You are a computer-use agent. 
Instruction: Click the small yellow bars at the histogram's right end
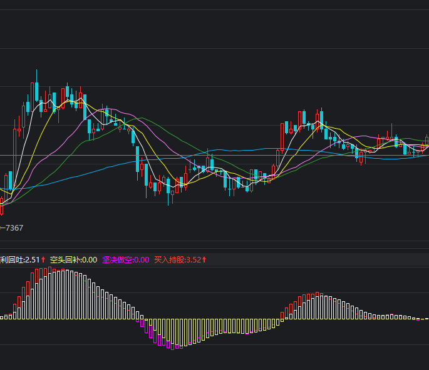[420, 319]
